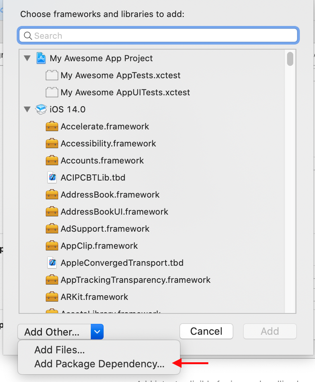
Task: Select My Awesome AppUITests.xctest
Action: 152,92
